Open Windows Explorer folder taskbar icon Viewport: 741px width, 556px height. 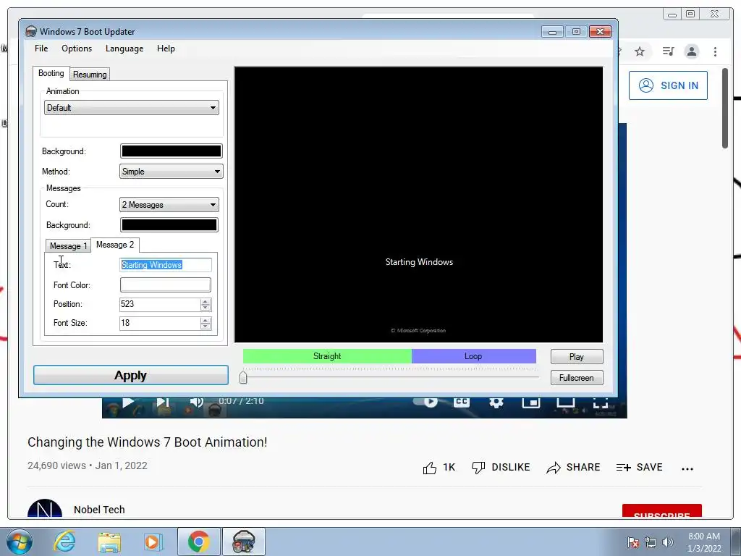[109, 542]
